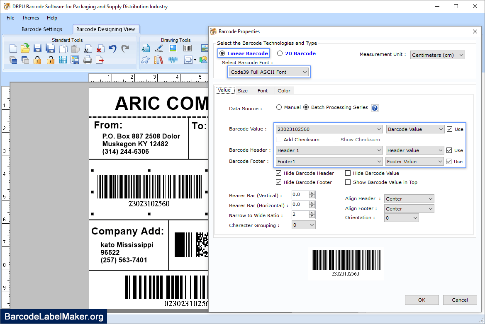This screenshot has height=324, width=485.
Task: Paste using the clipboard toolbar icon
Action: tap(75, 49)
